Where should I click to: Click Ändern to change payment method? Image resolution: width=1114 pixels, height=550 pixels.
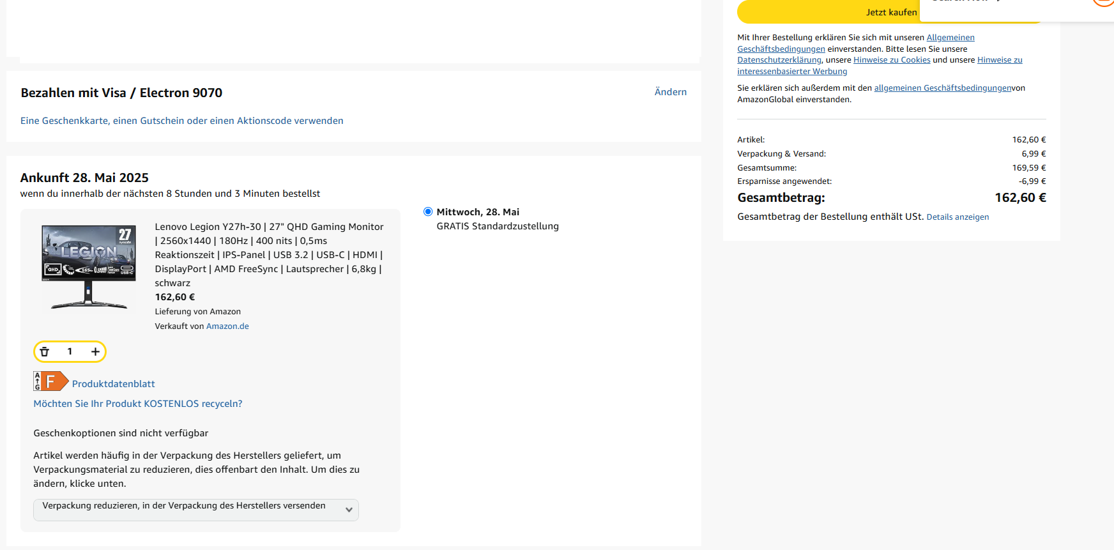pyautogui.click(x=670, y=92)
